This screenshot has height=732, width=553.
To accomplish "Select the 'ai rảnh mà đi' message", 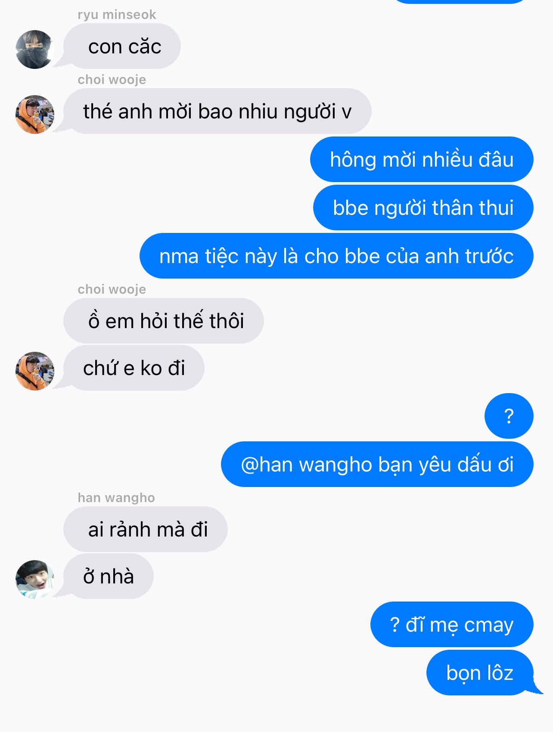I will tap(146, 529).
